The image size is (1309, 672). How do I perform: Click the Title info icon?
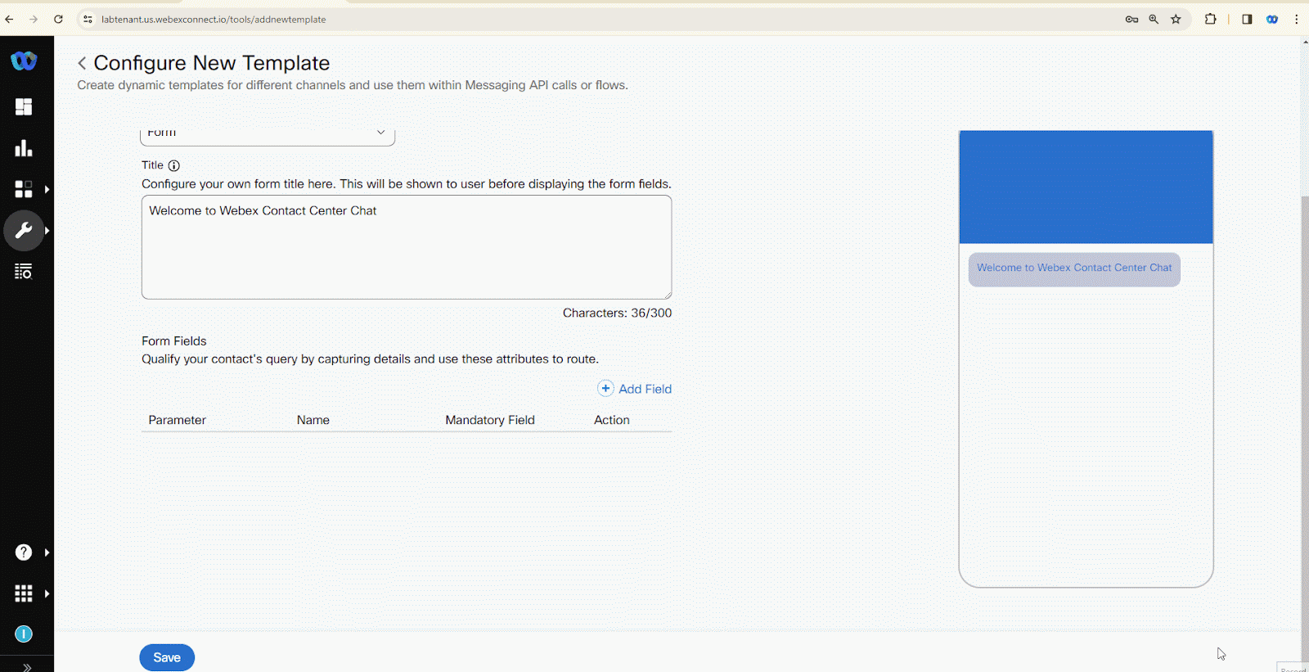click(173, 165)
